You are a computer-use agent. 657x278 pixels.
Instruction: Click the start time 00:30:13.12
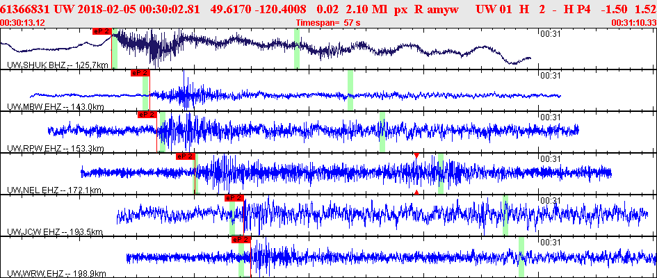pyautogui.click(x=23, y=23)
